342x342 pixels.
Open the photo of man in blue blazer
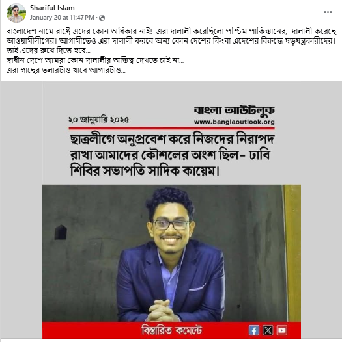[171, 253]
